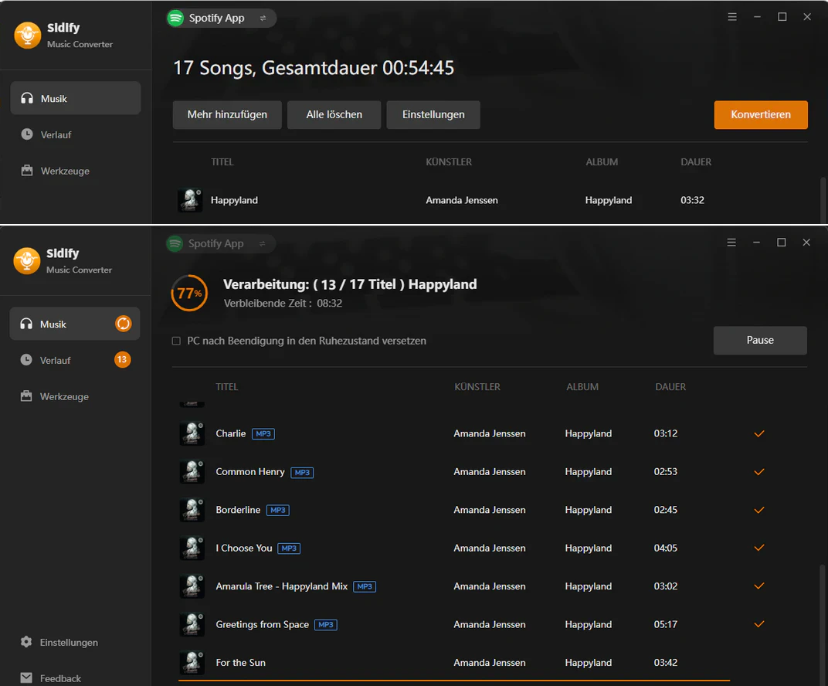Viewport: 828px width, 686px height.
Task: Open greyed Spotify App source switcher in lower window
Action: pos(221,243)
